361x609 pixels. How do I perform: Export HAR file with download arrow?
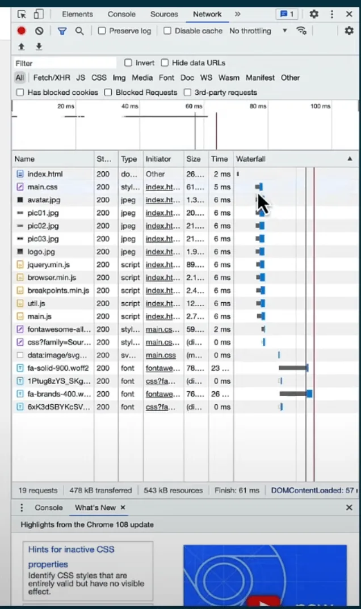(39, 46)
